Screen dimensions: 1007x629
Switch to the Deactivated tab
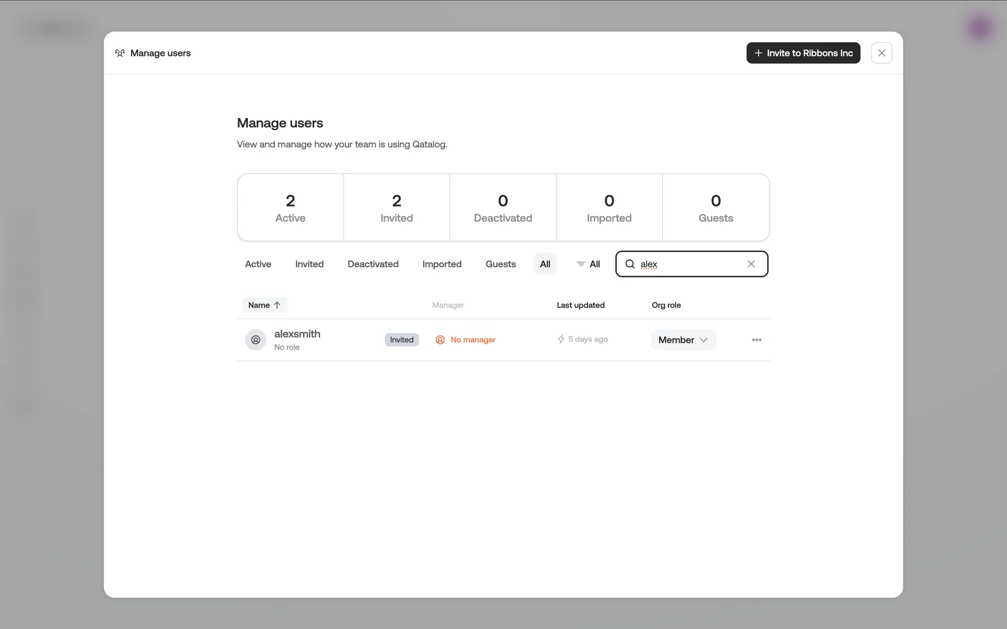pyautogui.click(x=373, y=264)
